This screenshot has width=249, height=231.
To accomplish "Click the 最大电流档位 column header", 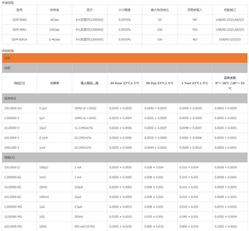I will click(x=160, y=10).
